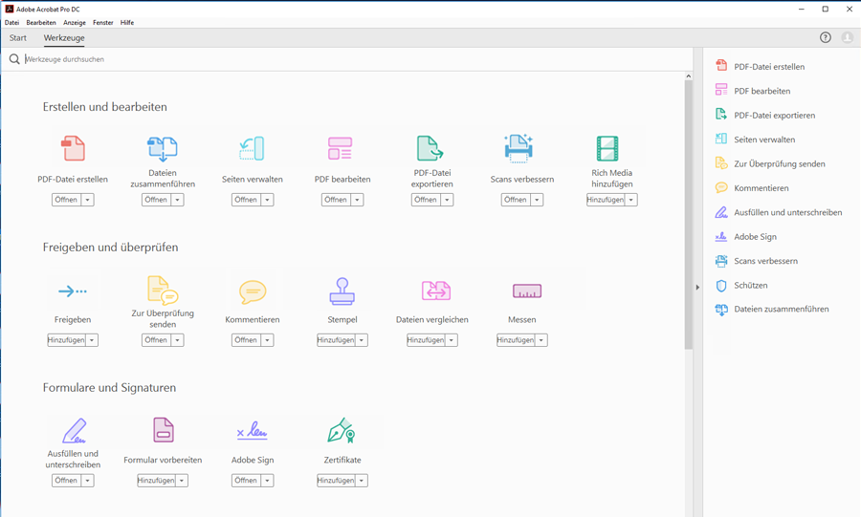861x517 pixels.
Task: Select the Formular vorbereiten tool icon
Action: pos(163,430)
